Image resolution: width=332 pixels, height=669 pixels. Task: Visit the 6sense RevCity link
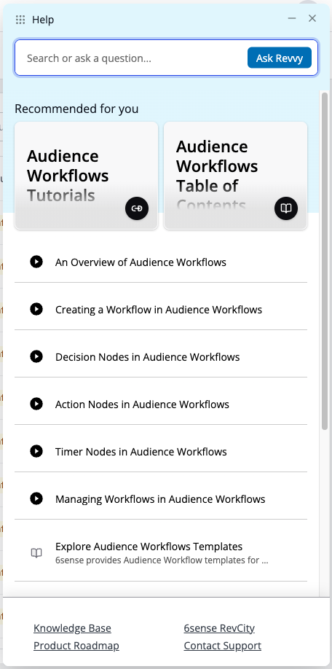tap(219, 628)
